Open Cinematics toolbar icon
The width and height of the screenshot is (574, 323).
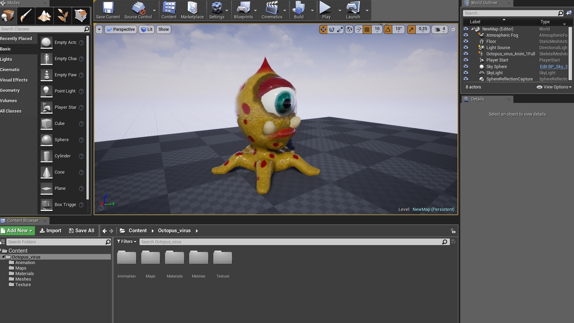coord(272,11)
